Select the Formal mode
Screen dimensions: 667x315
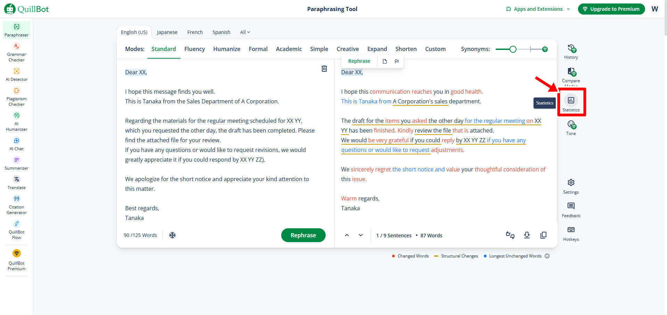[x=258, y=49]
